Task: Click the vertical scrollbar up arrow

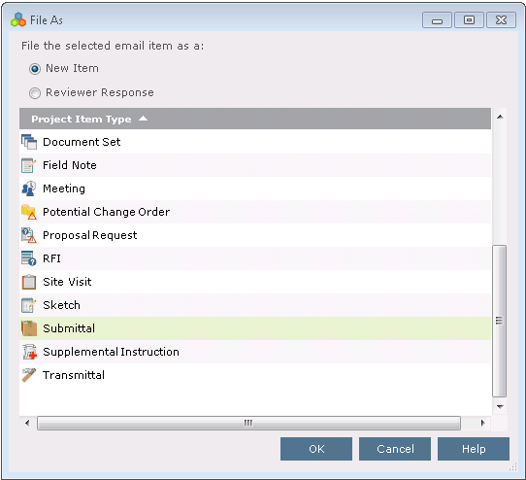Action: click(500, 117)
